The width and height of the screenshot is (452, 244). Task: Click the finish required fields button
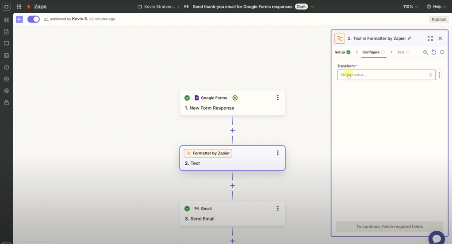[x=389, y=227]
